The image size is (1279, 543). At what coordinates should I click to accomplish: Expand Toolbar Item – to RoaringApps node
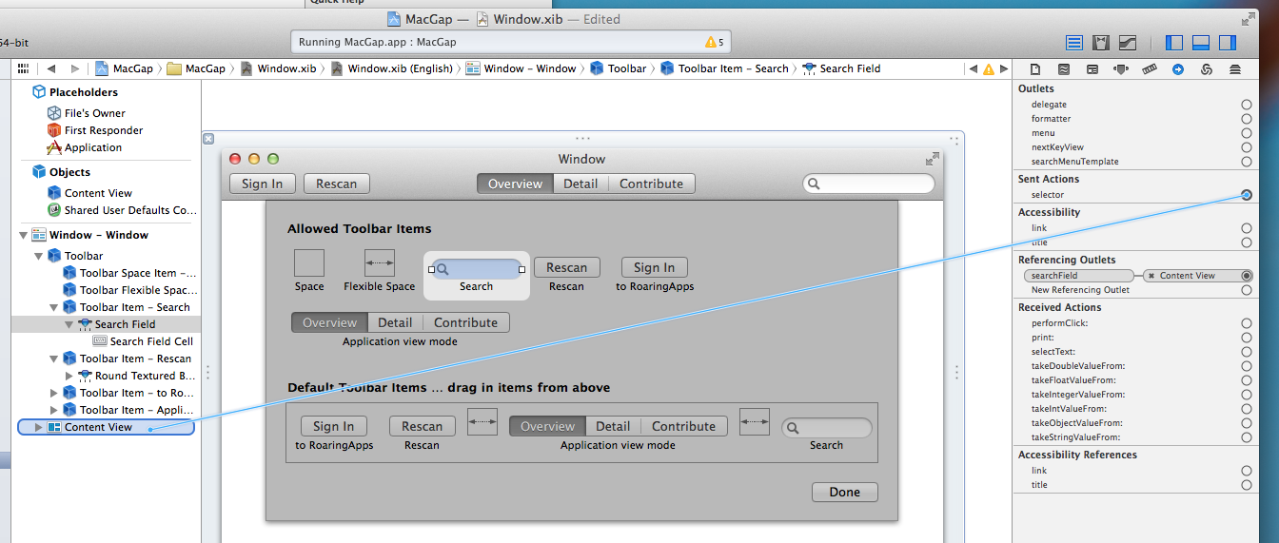pos(54,393)
